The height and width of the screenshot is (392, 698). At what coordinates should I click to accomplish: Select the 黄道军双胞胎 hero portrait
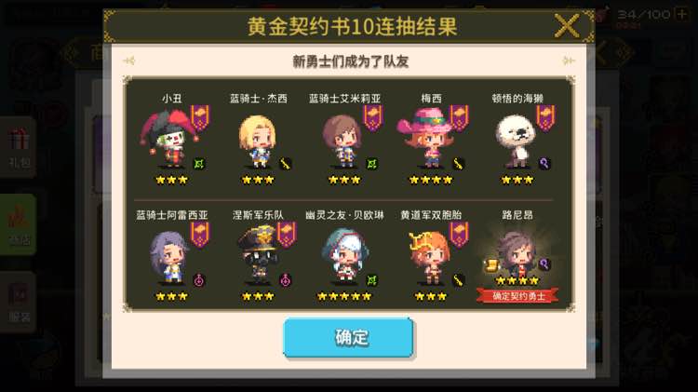click(428, 257)
